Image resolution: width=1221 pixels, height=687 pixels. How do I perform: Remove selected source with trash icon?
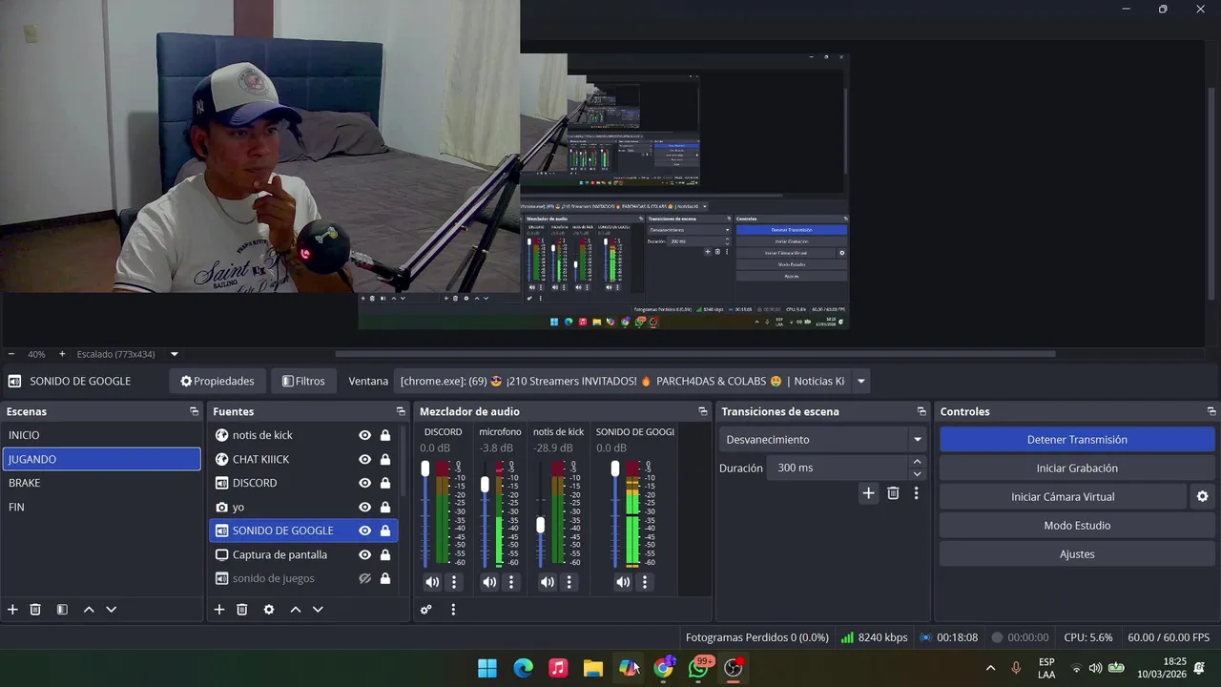pos(242,610)
